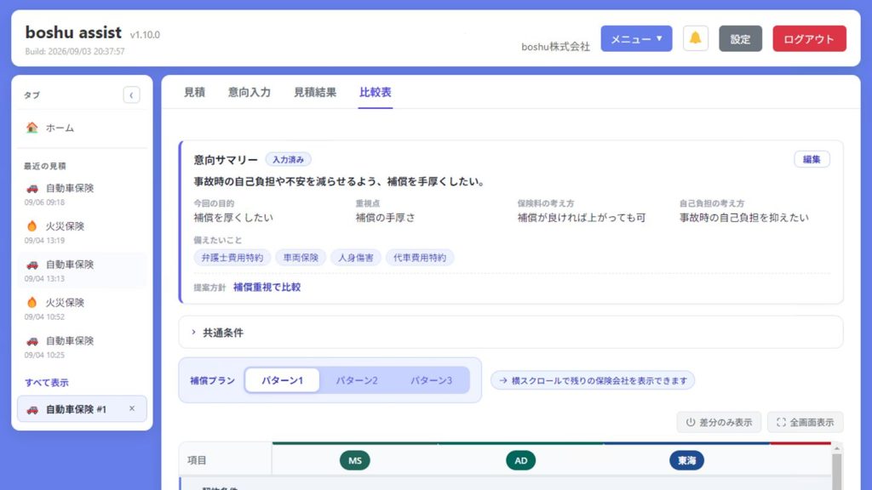Viewport: 872px width, 490px height.
Task: Click the 車両保険 tag
Action: (x=301, y=258)
